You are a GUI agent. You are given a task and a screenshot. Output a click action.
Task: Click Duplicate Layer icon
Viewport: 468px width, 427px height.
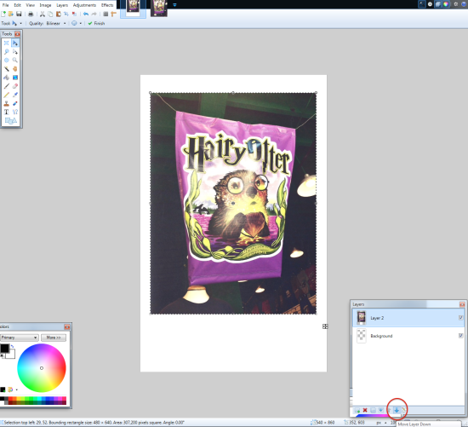373,410
